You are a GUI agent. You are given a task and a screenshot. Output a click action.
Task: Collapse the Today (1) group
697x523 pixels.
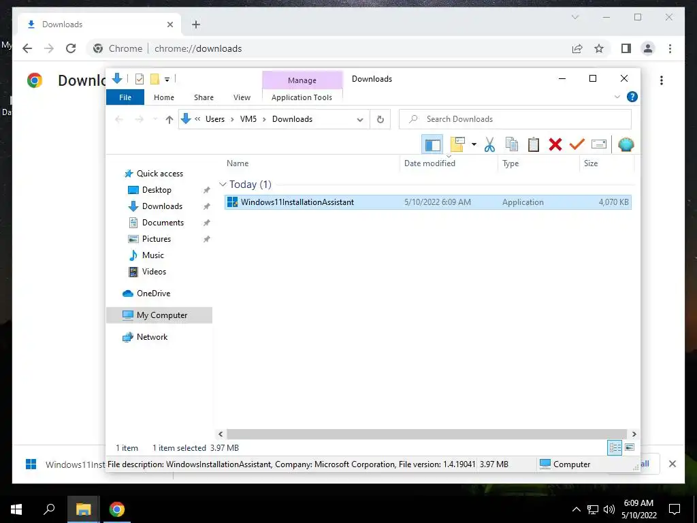pyautogui.click(x=223, y=184)
